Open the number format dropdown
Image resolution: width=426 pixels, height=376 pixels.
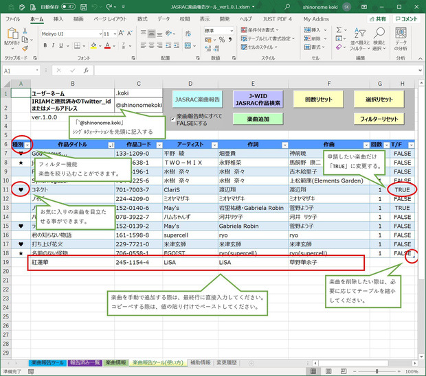232,31
